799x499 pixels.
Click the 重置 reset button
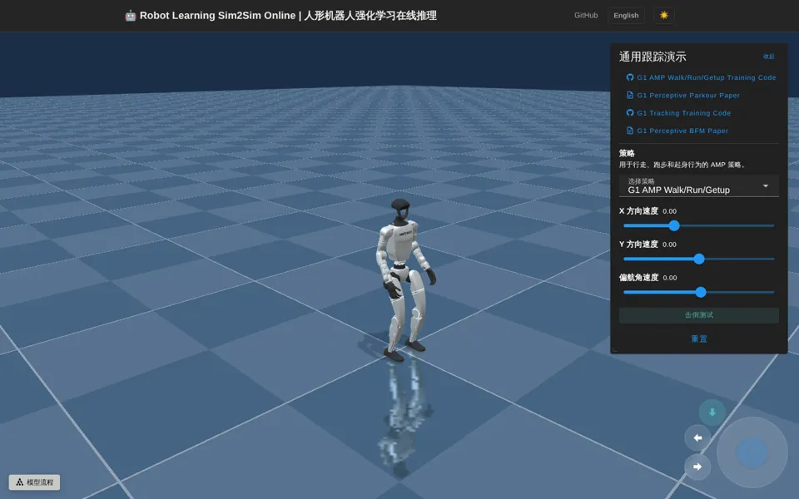(x=698, y=338)
